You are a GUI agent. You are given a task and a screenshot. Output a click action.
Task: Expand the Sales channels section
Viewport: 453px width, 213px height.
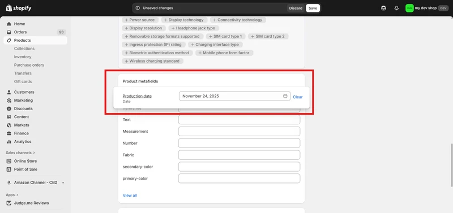click(x=20, y=153)
